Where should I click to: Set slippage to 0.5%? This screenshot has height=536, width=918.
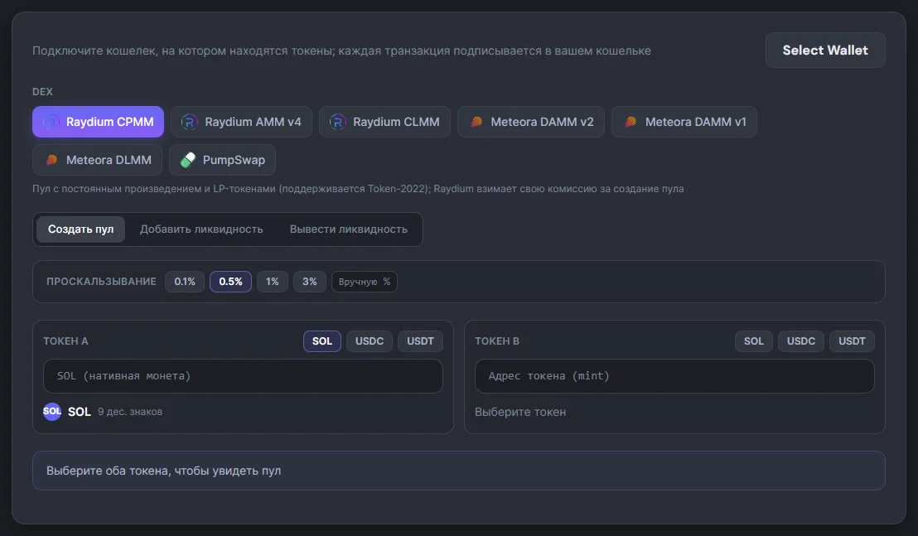(x=230, y=282)
